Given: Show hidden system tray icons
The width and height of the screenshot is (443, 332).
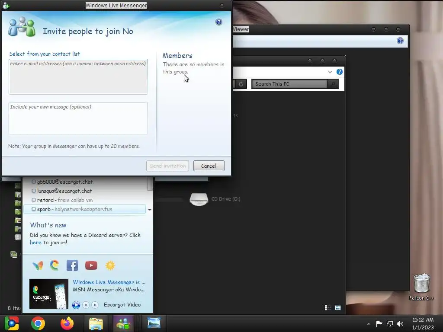Looking at the screenshot, I should click(x=369, y=324).
